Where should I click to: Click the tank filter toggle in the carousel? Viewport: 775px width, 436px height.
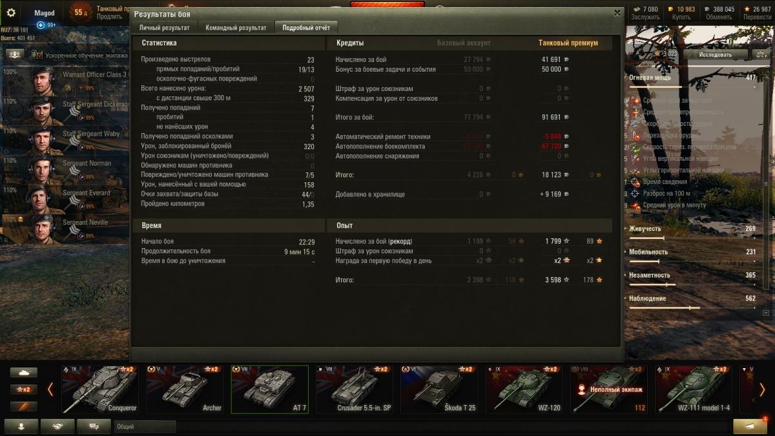coord(23,373)
